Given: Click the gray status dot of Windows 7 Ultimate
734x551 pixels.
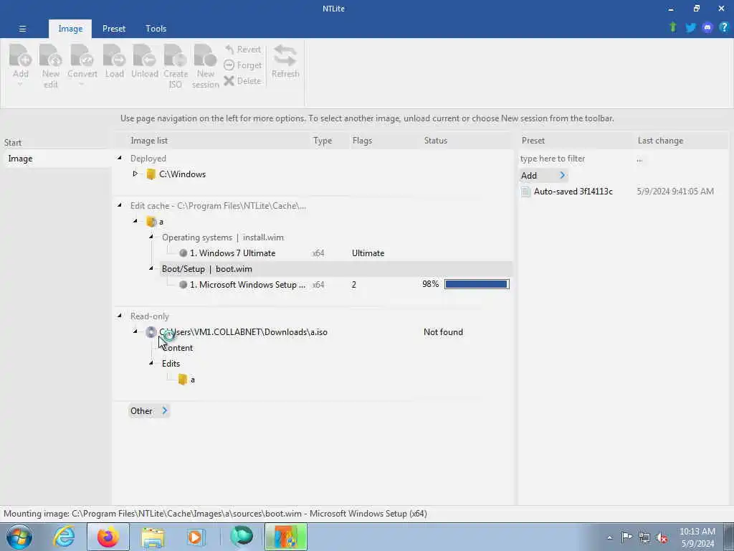Looking at the screenshot, I should pyautogui.click(x=183, y=253).
